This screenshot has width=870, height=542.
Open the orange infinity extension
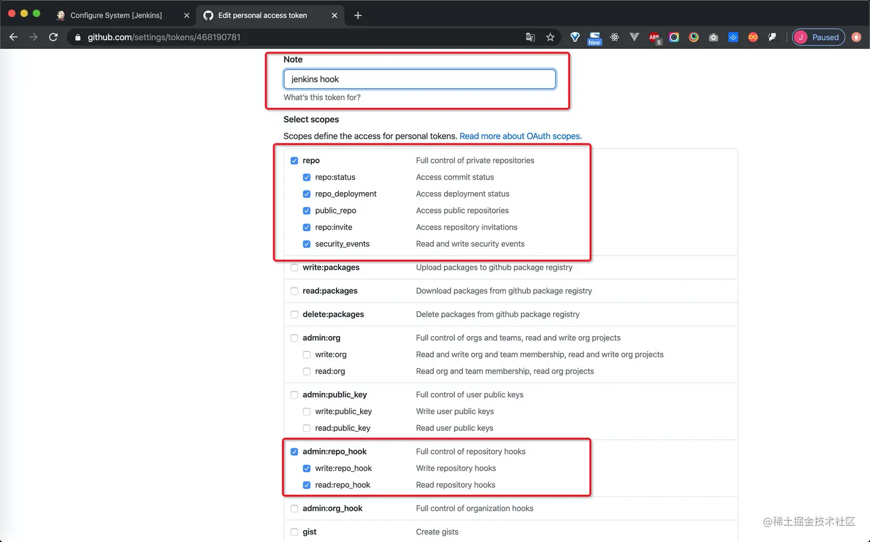pyautogui.click(x=753, y=37)
